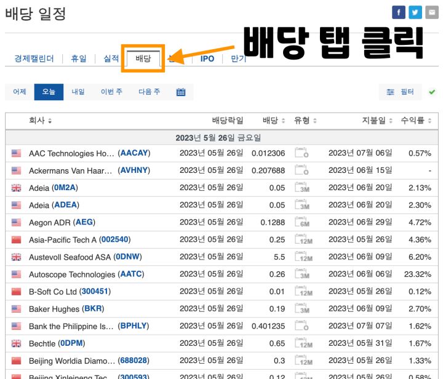Share page on Facebook
Viewport: 443px width, 379px height.
pos(398,12)
